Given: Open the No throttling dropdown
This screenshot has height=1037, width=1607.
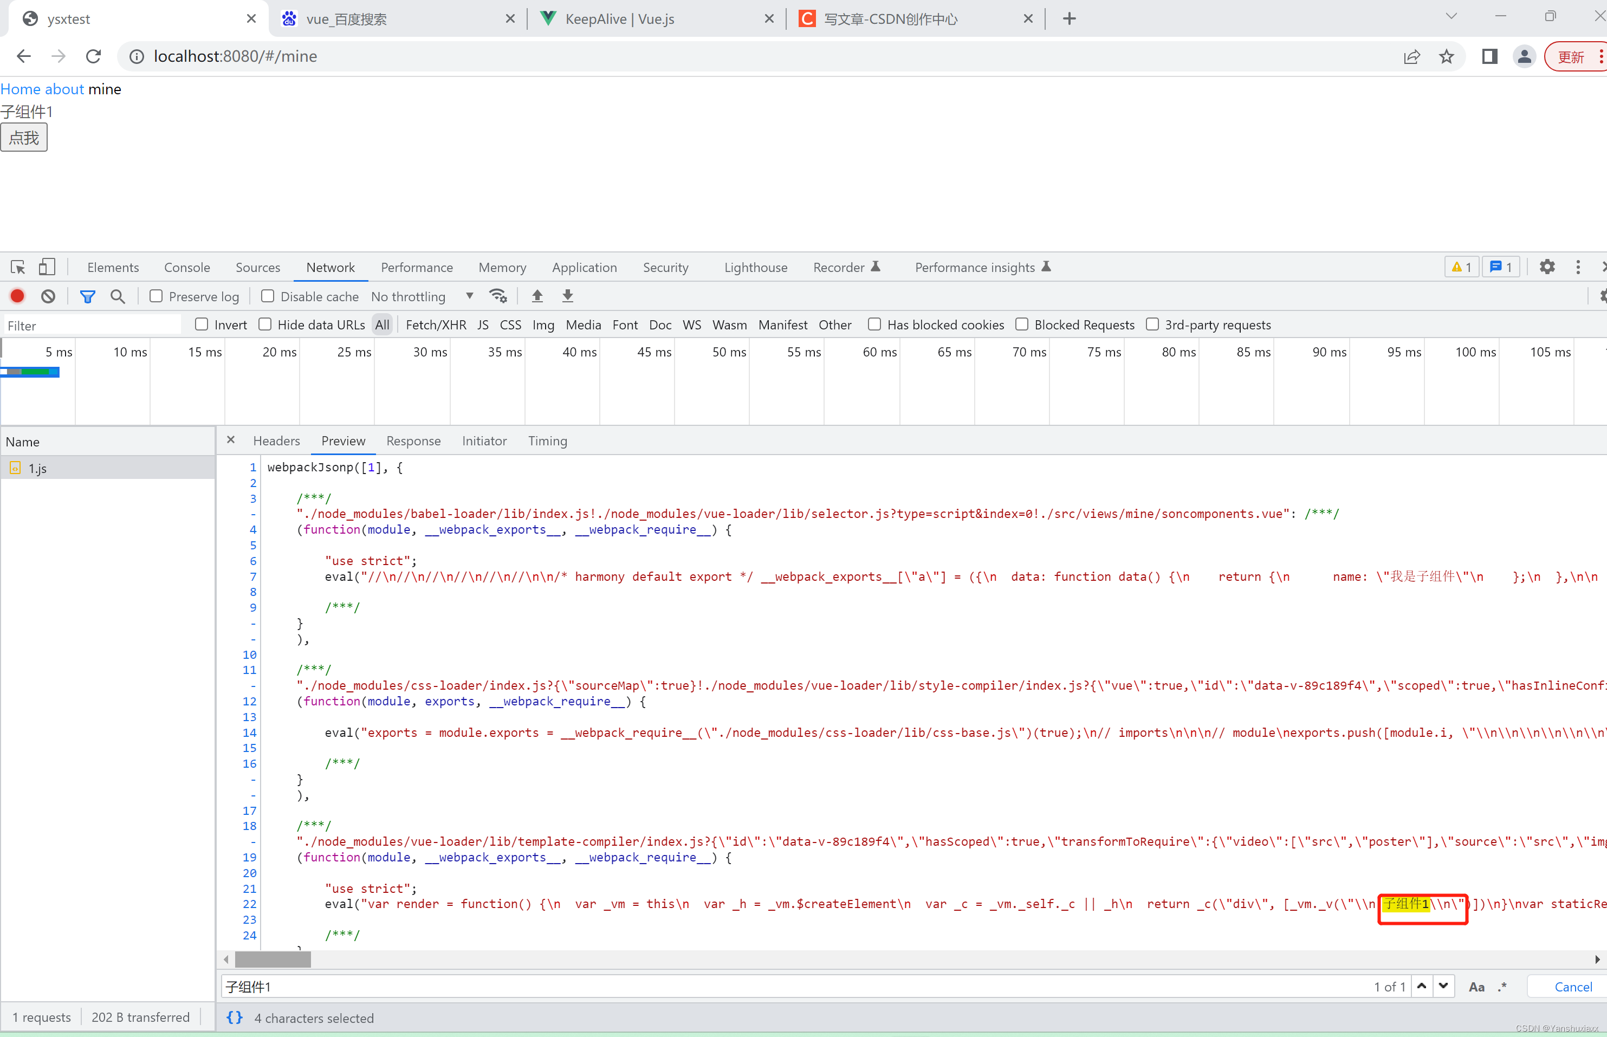Looking at the screenshot, I should click(x=422, y=296).
